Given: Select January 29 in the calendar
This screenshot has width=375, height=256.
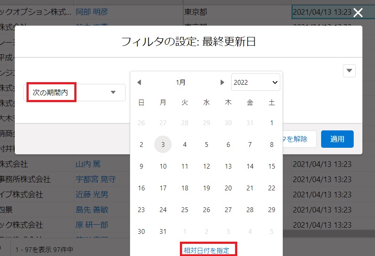Looking at the screenshot, I should [272, 210].
